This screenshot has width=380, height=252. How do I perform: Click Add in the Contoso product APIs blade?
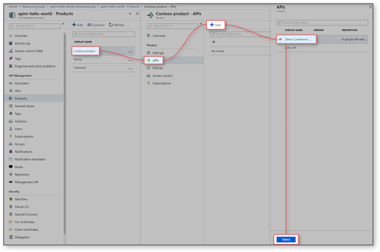click(215, 25)
